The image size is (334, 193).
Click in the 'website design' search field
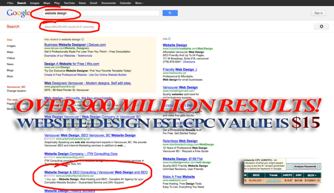click(101, 13)
